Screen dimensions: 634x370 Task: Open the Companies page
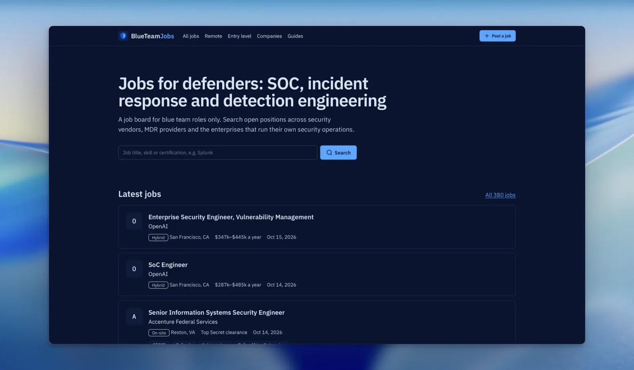pyautogui.click(x=269, y=36)
